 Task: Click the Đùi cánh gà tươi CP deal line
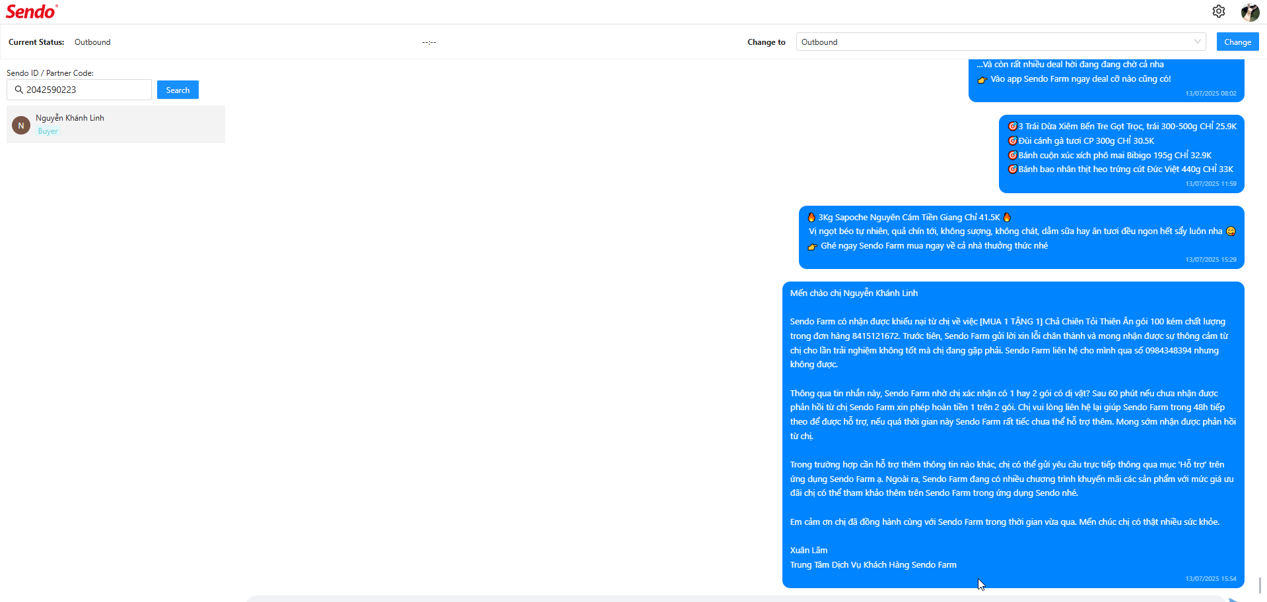pos(1081,141)
